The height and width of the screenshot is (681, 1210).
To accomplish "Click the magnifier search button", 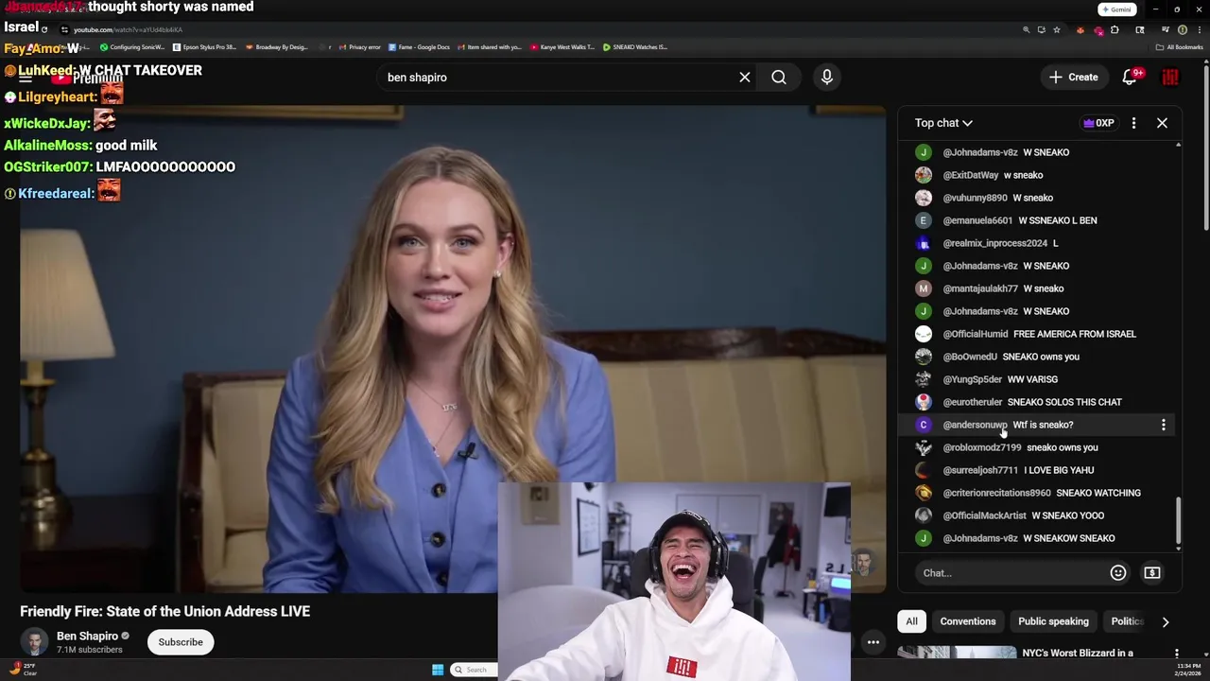I will click(779, 78).
